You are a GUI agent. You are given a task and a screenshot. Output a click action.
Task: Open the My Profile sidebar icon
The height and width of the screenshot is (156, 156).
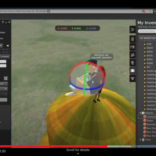pos(132,47)
